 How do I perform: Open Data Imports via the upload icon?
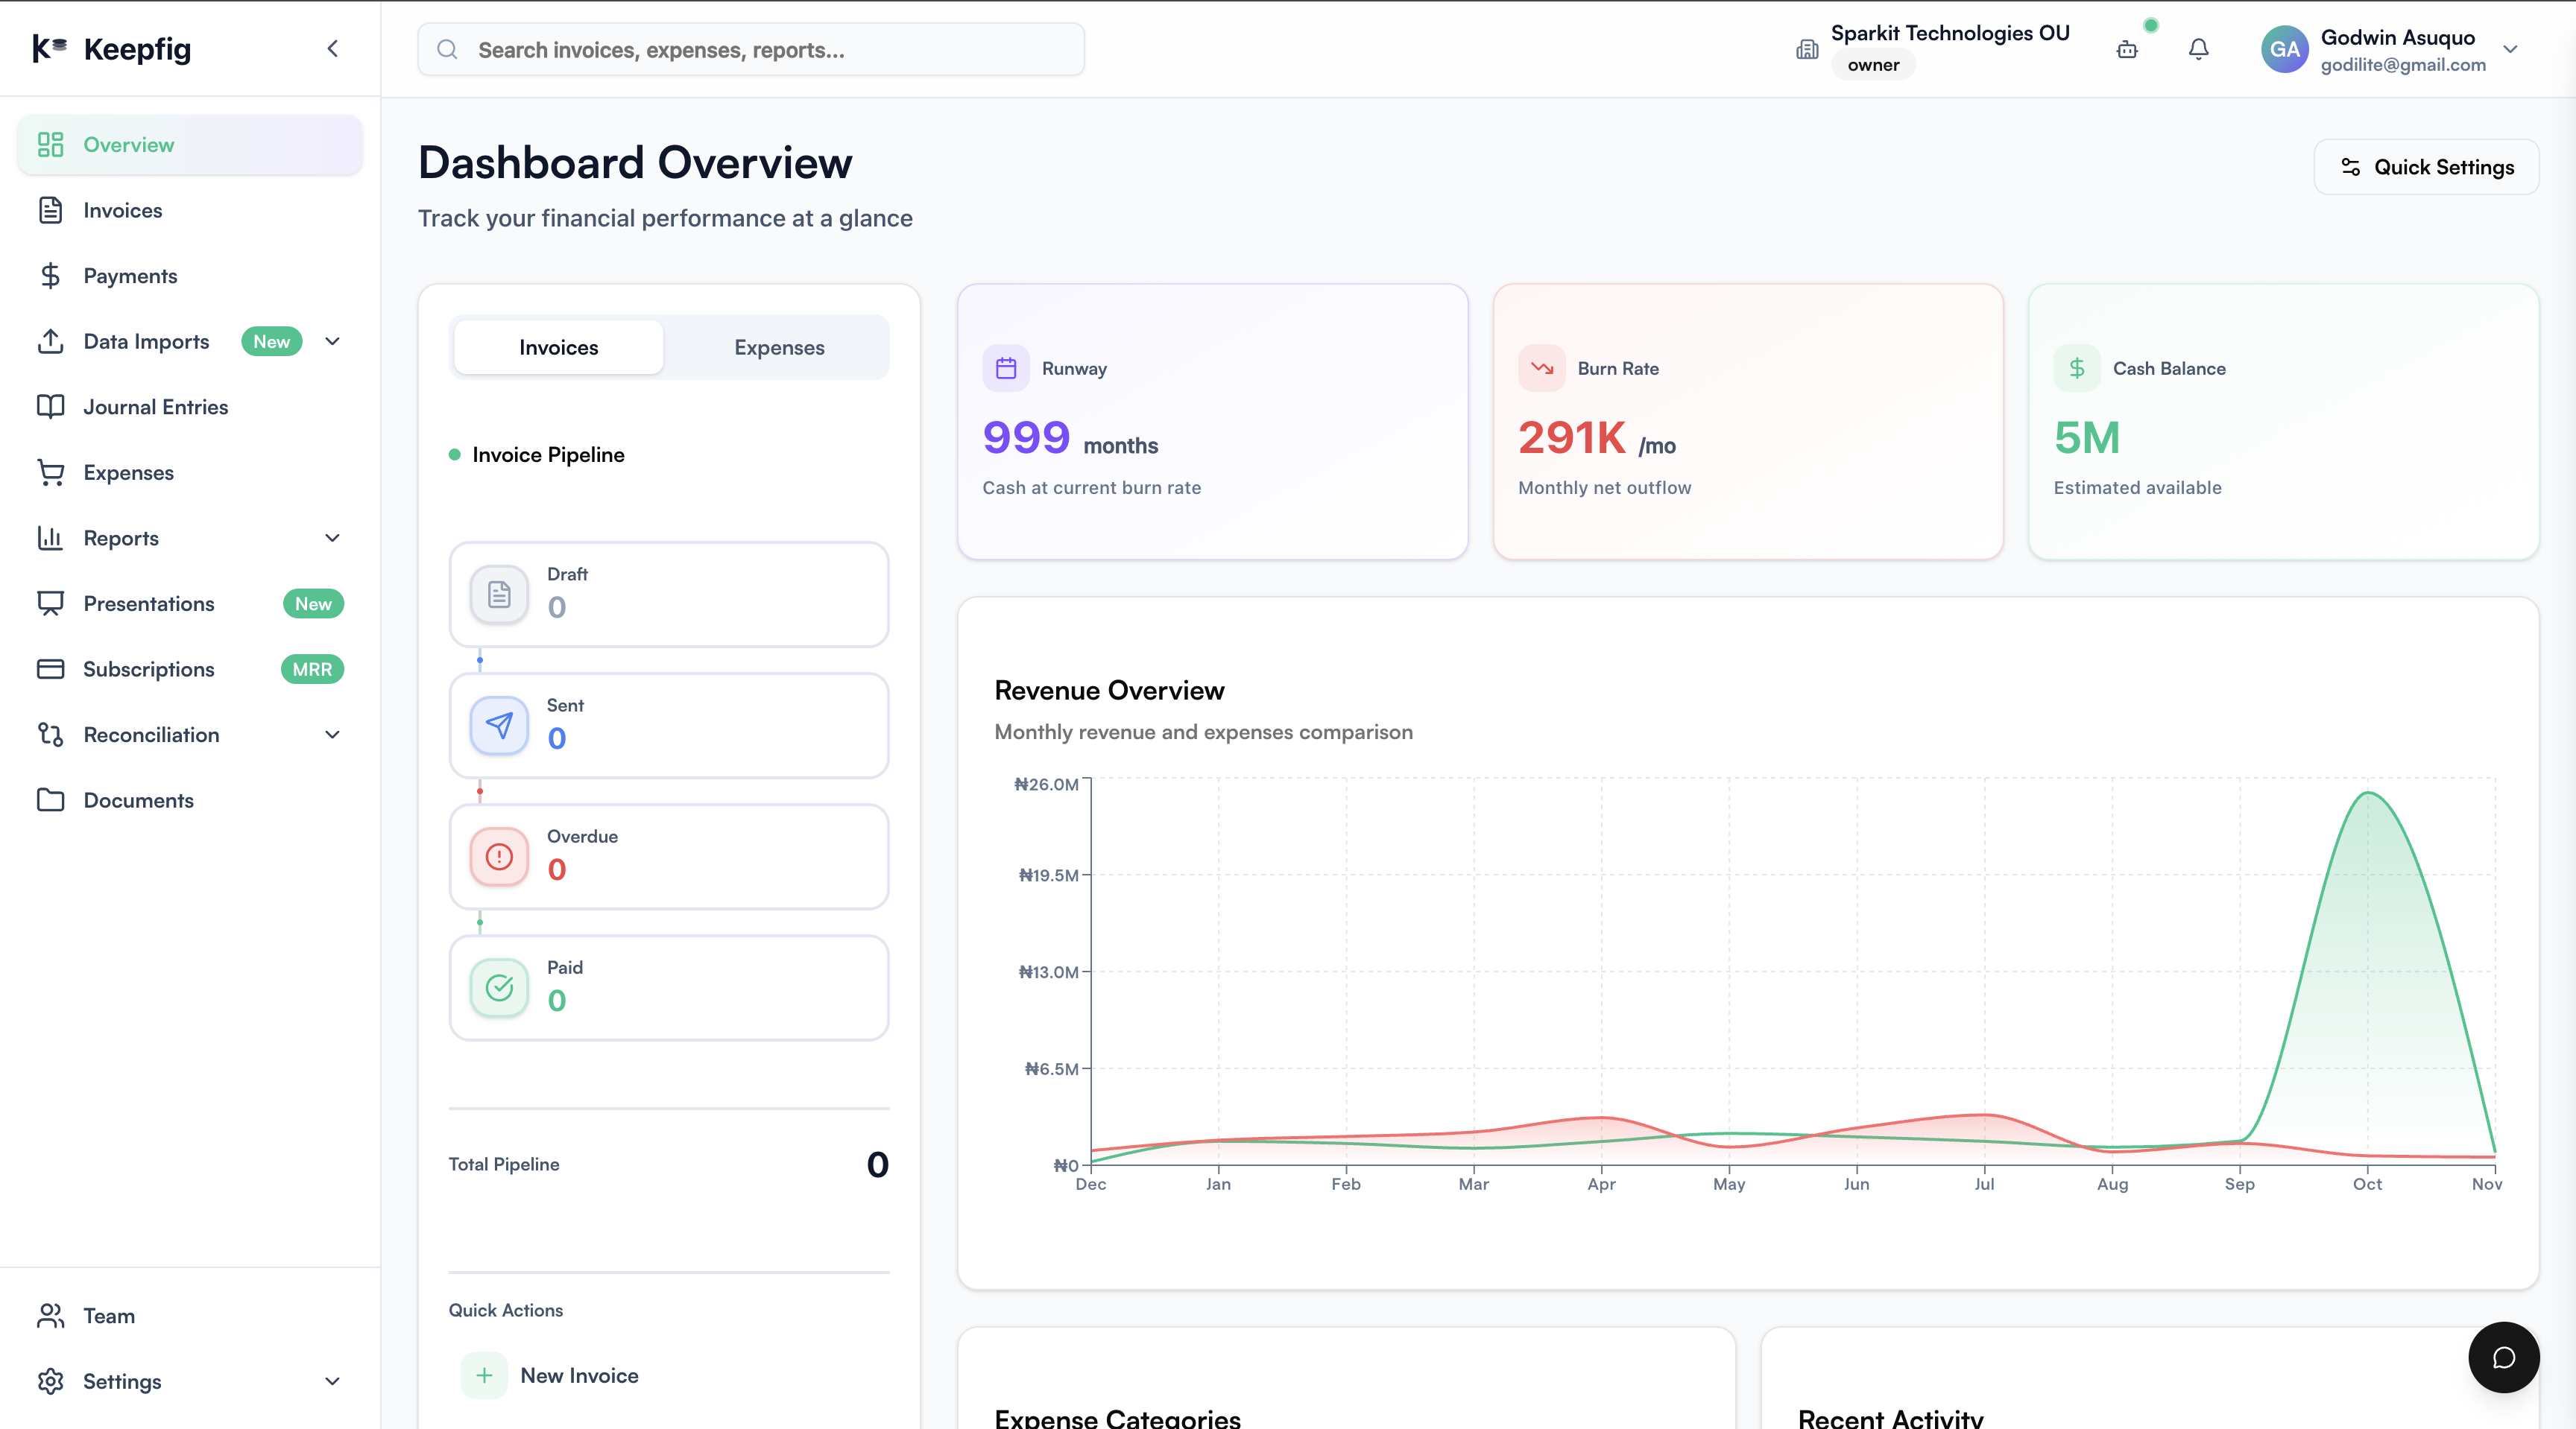(x=51, y=340)
